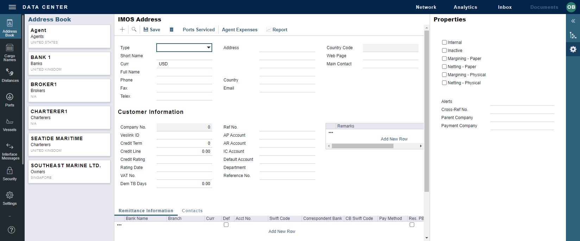Click the trash delete icon in toolbar

point(171,30)
